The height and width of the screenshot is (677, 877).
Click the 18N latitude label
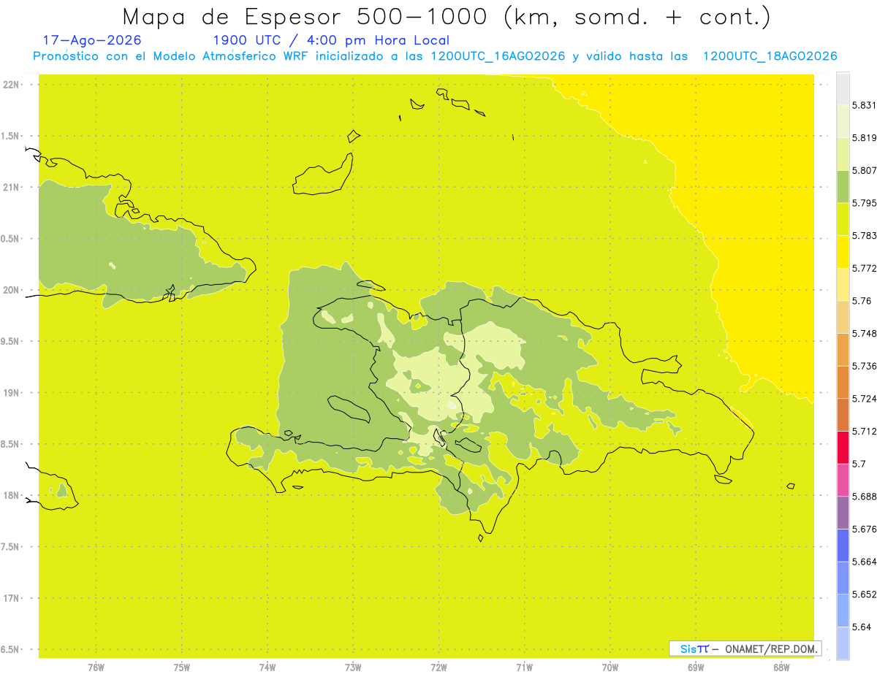tap(12, 496)
